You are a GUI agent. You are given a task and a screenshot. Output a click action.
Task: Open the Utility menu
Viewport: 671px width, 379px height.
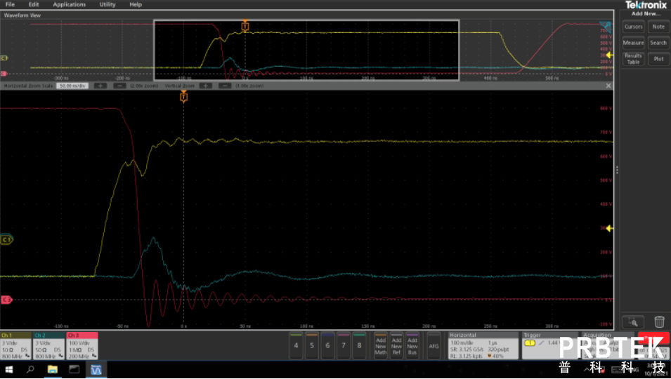click(x=107, y=4)
